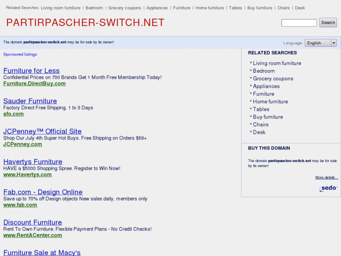Visit www.RentACenter.com link
The height and width of the screenshot is (256, 341).
pos(33,235)
